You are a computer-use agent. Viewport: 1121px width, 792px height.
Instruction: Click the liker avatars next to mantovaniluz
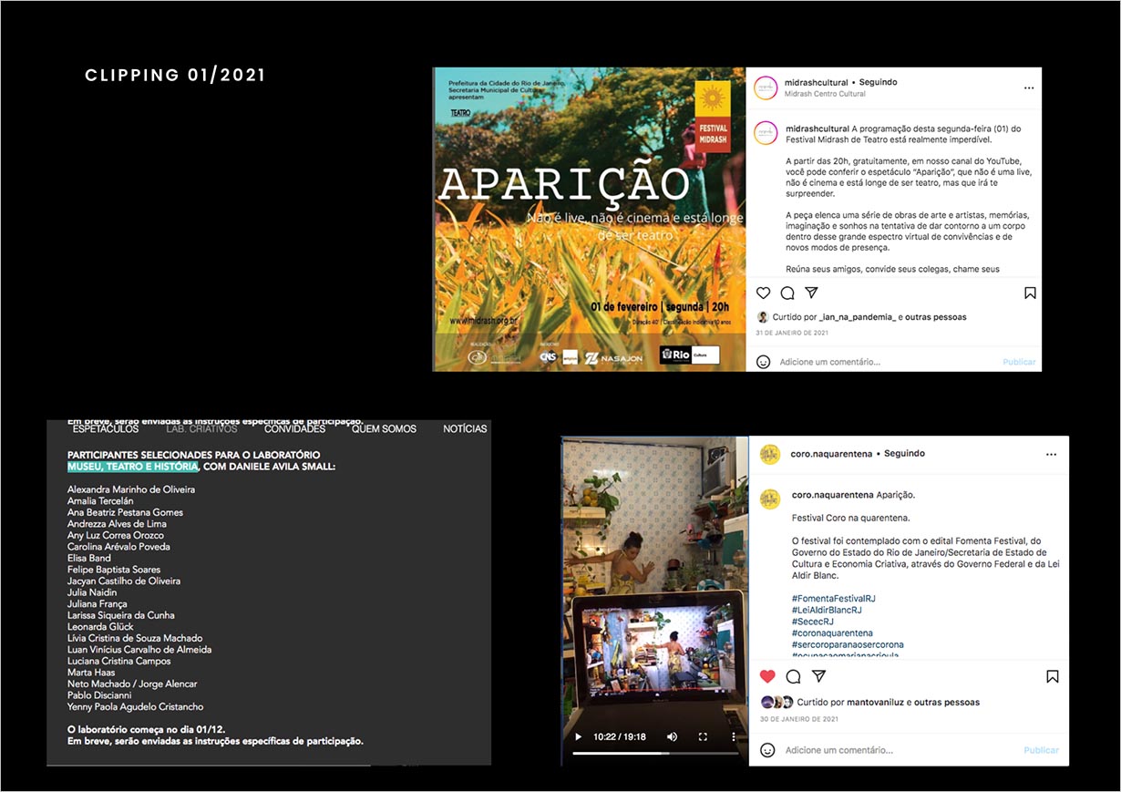(x=777, y=703)
